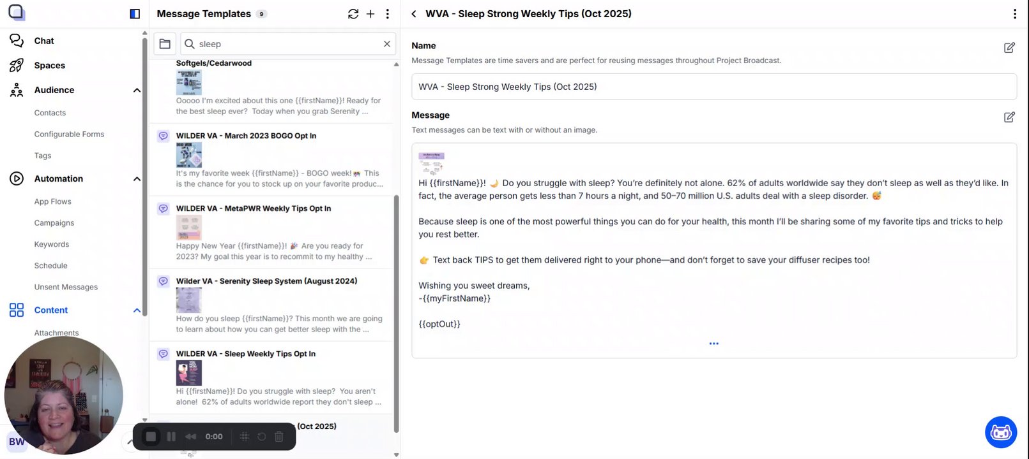Stop the screen recording

coord(151,437)
